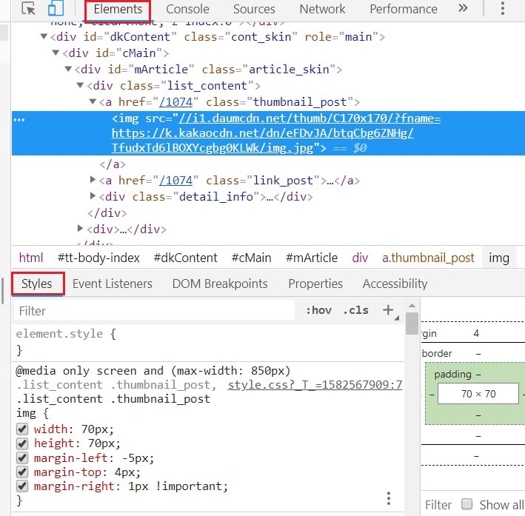Collapse the div.list_content node

[x=80, y=85]
